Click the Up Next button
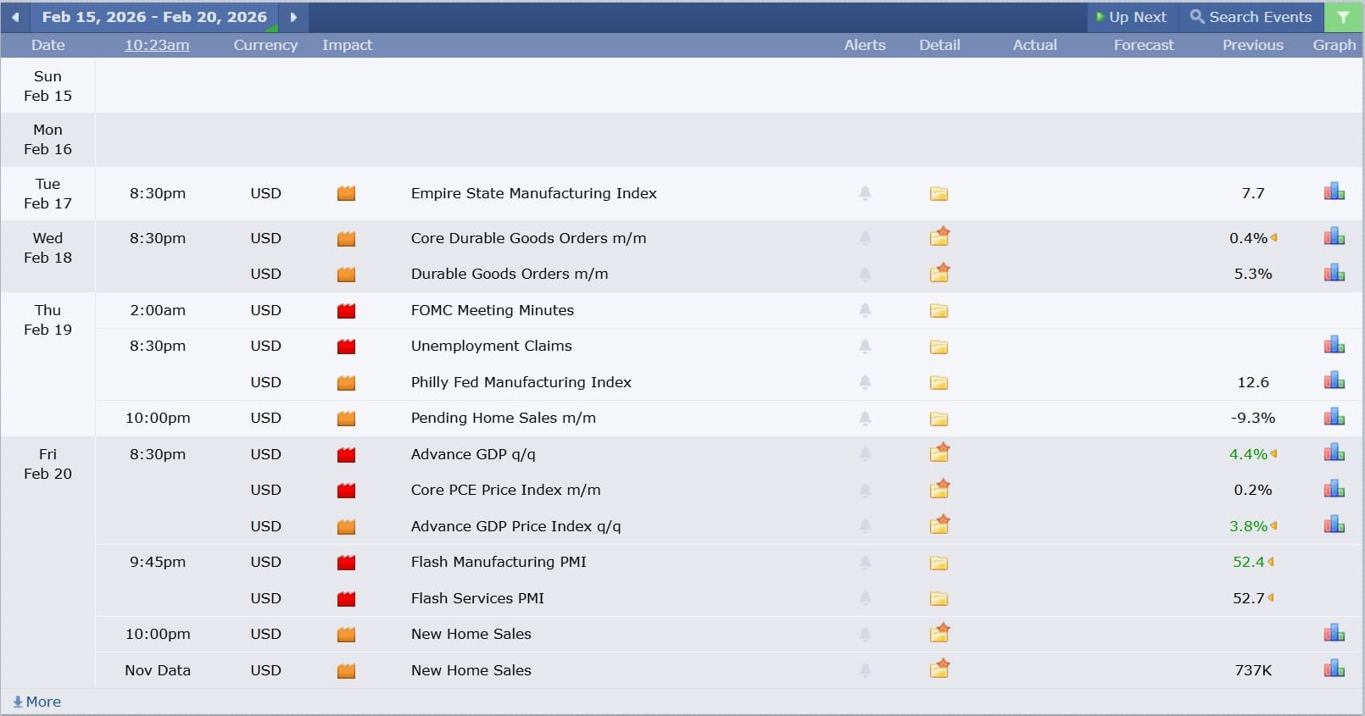Viewport: 1365px width, 716px height. (1131, 17)
